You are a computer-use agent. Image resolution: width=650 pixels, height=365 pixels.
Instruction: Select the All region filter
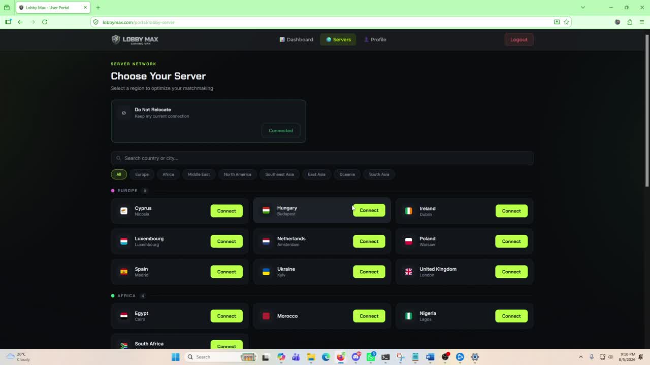coord(119,174)
